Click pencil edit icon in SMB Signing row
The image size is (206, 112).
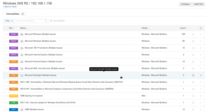(201, 96)
